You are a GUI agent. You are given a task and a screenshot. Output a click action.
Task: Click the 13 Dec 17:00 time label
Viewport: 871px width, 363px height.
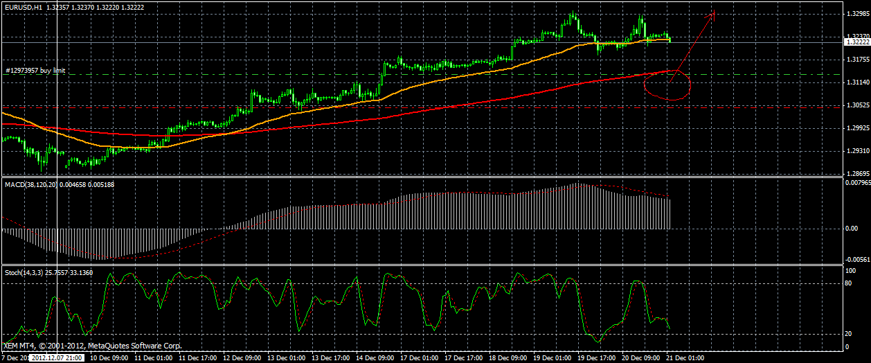pyautogui.click(x=332, y=358)
